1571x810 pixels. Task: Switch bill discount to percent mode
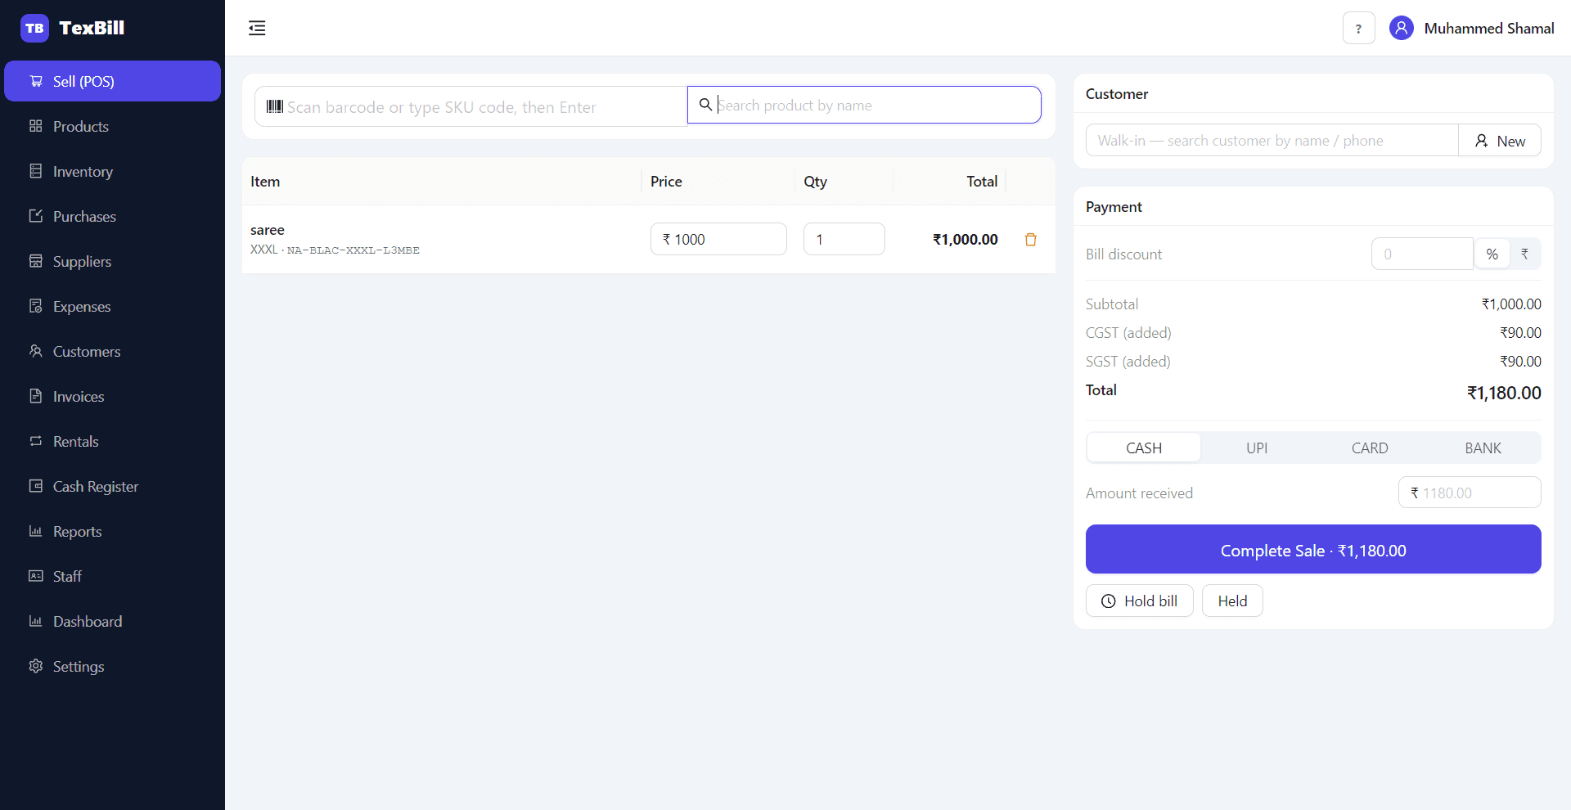click(x=1492, y=254)
